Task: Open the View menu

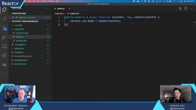Action: (29, 1)
